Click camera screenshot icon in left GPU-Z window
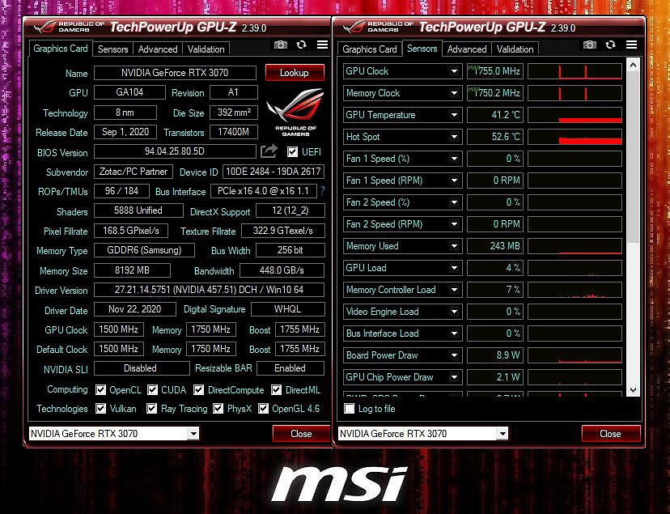670x514 pixels. (280, 45)
